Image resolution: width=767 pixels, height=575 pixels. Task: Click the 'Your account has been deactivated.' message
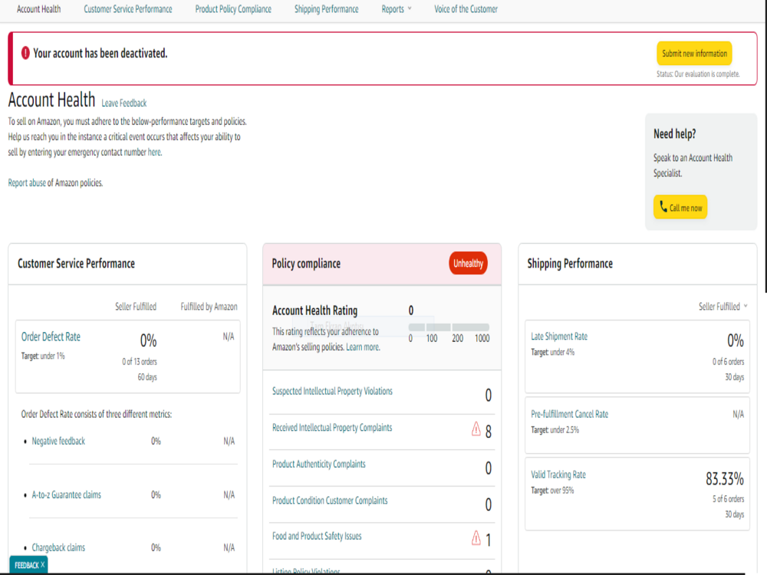tap(100, 54)
